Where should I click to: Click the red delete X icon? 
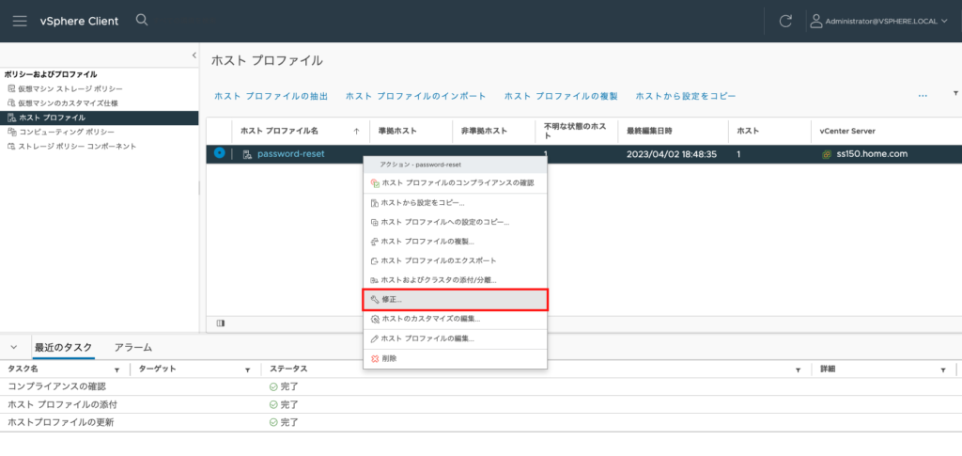click(x=375, y=358)
